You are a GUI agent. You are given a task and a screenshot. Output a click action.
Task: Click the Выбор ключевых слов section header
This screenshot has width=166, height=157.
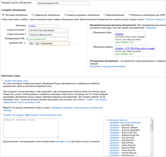point(16,81)
